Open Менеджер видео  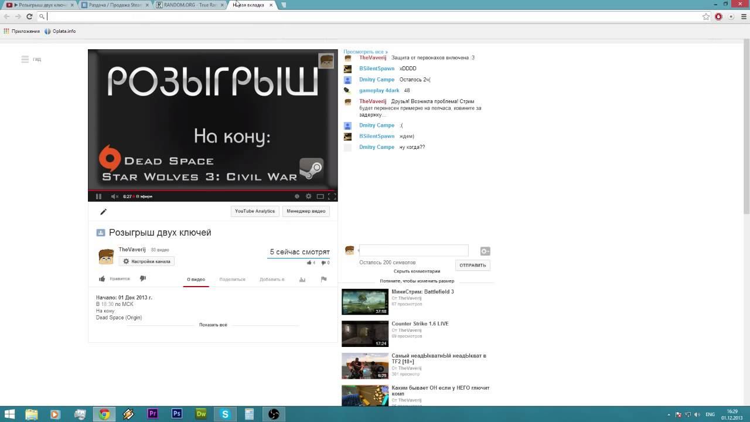306,211
